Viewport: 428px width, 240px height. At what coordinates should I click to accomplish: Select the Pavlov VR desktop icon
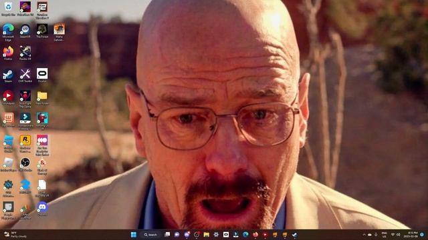(25, 53)
